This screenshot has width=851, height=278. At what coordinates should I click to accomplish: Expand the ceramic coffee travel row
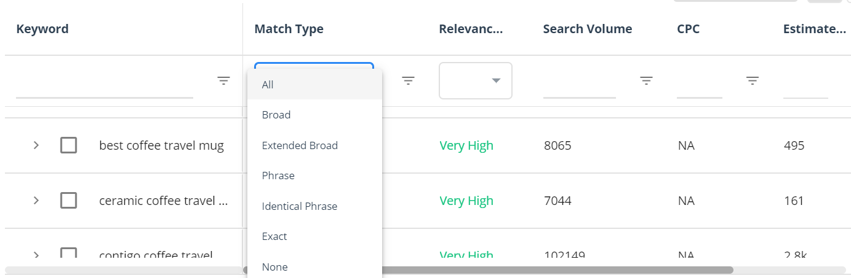[36, 201]
